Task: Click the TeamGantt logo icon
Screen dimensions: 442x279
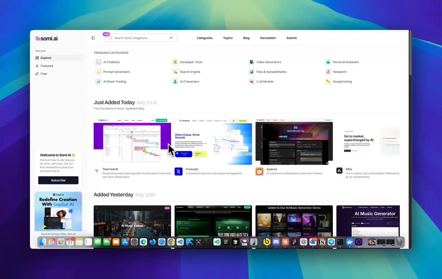Action: tap(97, 171)
